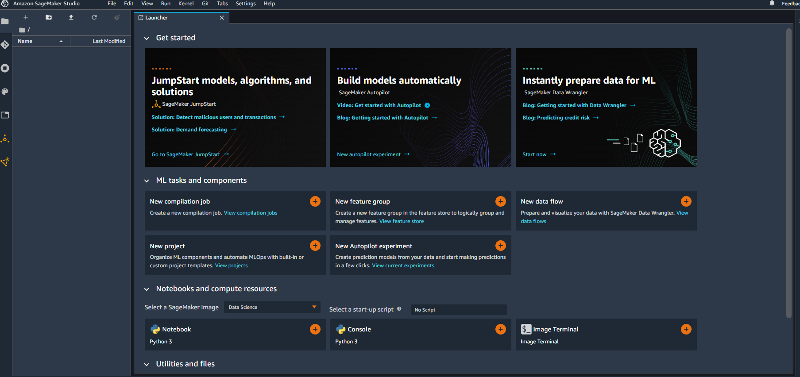The image size is (800, 377).
Task: Open the Edit menu
Action: [x=129, y=4]
